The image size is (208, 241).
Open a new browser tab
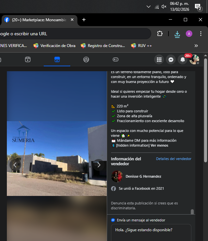[84, 20]
